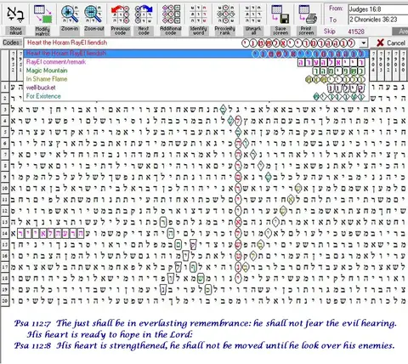408x364 pixels.
Task: Select the Identify word tool
Action: coord(198,14)
